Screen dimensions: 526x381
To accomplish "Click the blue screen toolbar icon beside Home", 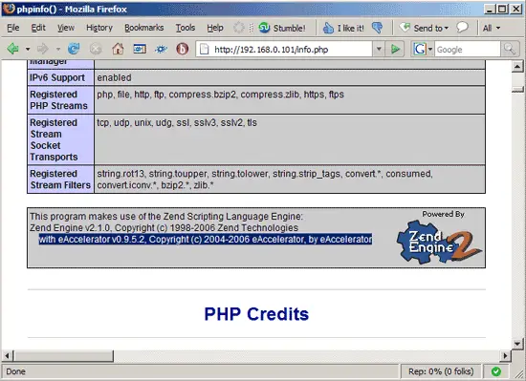I will click(x=140, y=49).
